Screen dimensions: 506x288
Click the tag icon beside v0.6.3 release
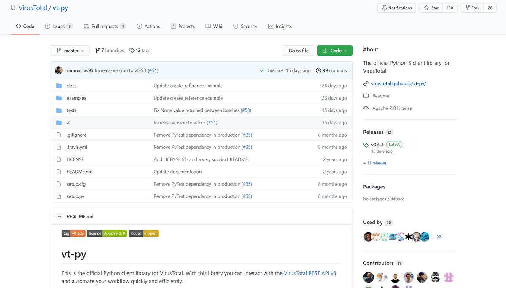(366, 145)
